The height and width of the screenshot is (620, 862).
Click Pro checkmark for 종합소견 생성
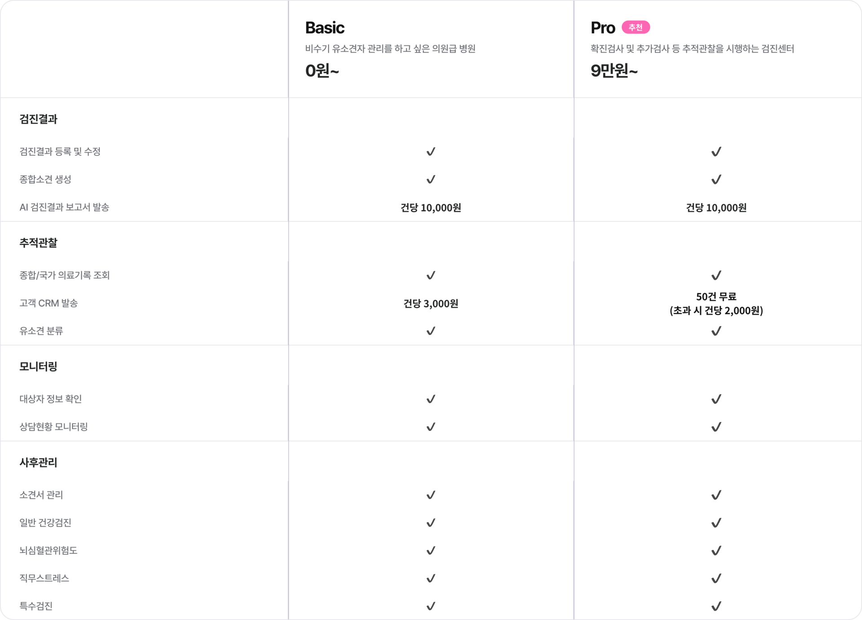(716, 180)
